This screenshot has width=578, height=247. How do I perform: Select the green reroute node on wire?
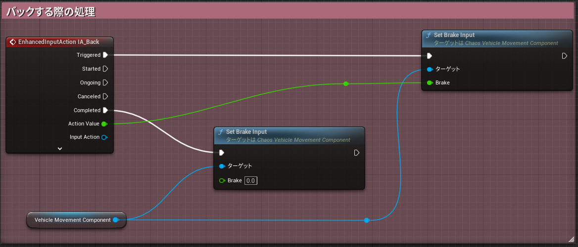pos(345,84)
